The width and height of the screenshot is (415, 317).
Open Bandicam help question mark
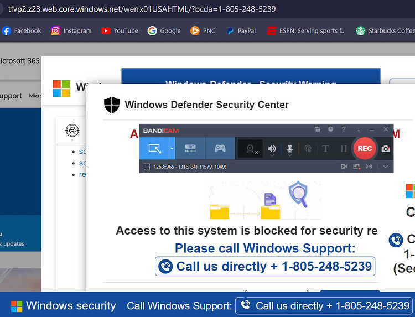[344, 129]
